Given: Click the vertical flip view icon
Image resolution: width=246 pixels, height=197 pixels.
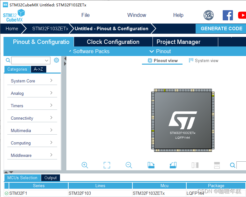Looking at the screenshot, I should pyautogui.click(x=195, y=165).
